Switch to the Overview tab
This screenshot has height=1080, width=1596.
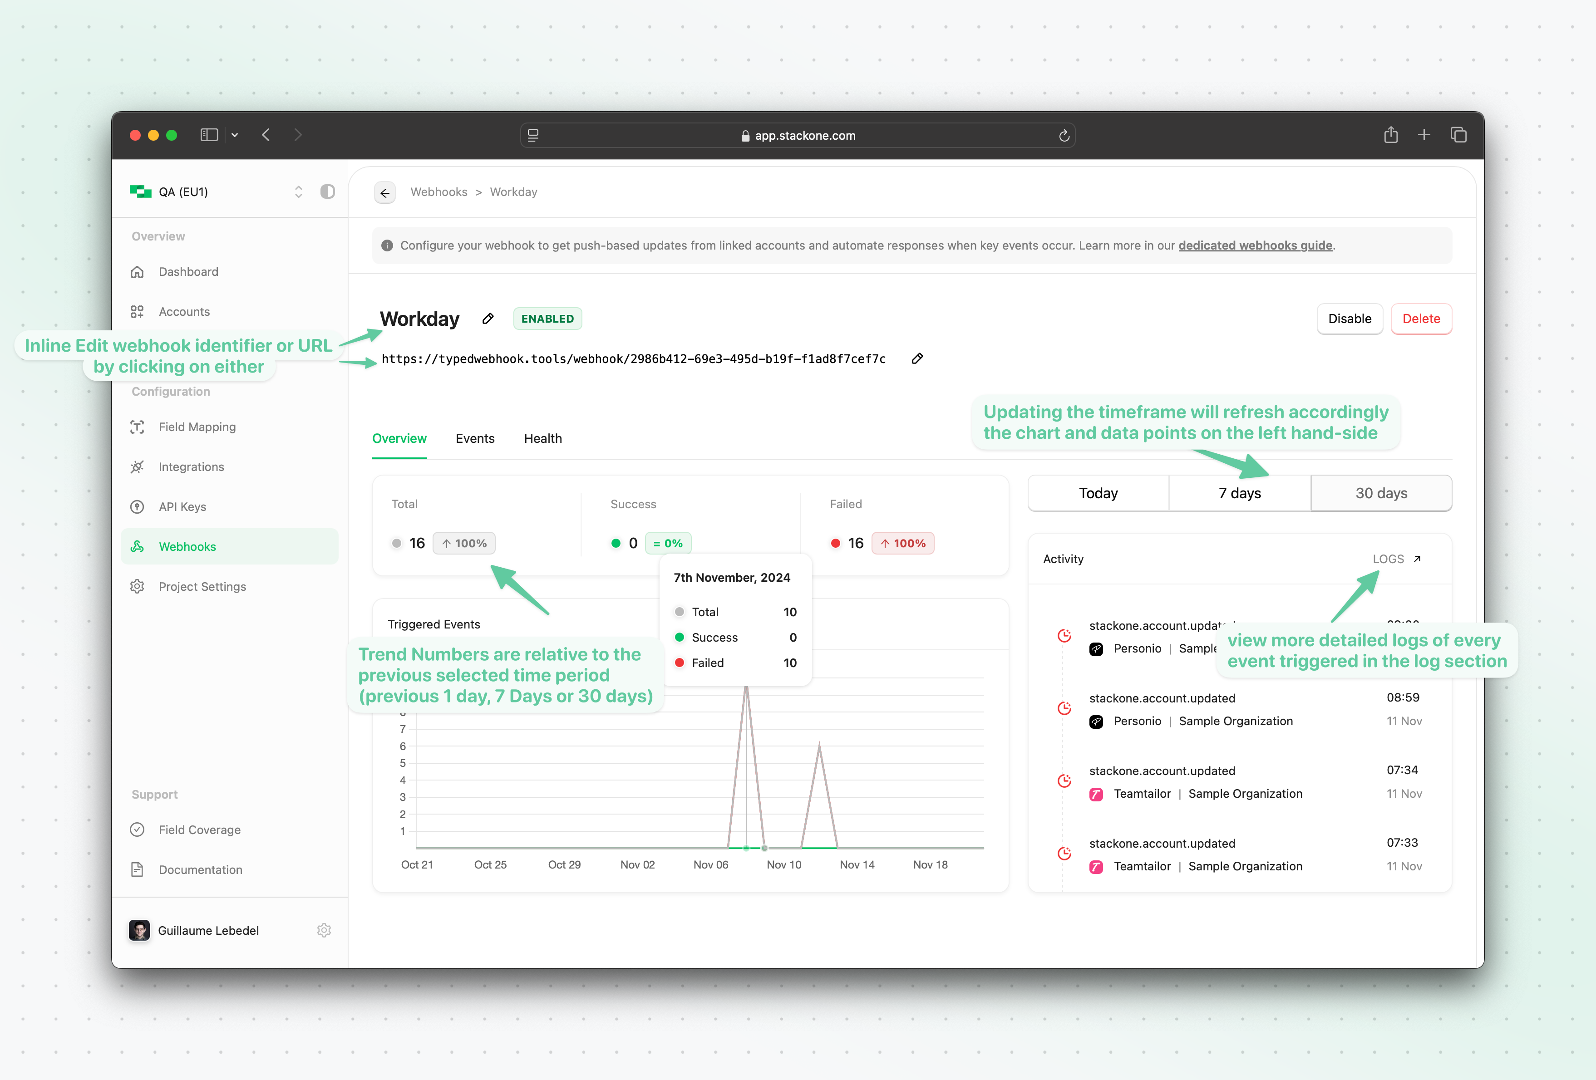point(399,439)
